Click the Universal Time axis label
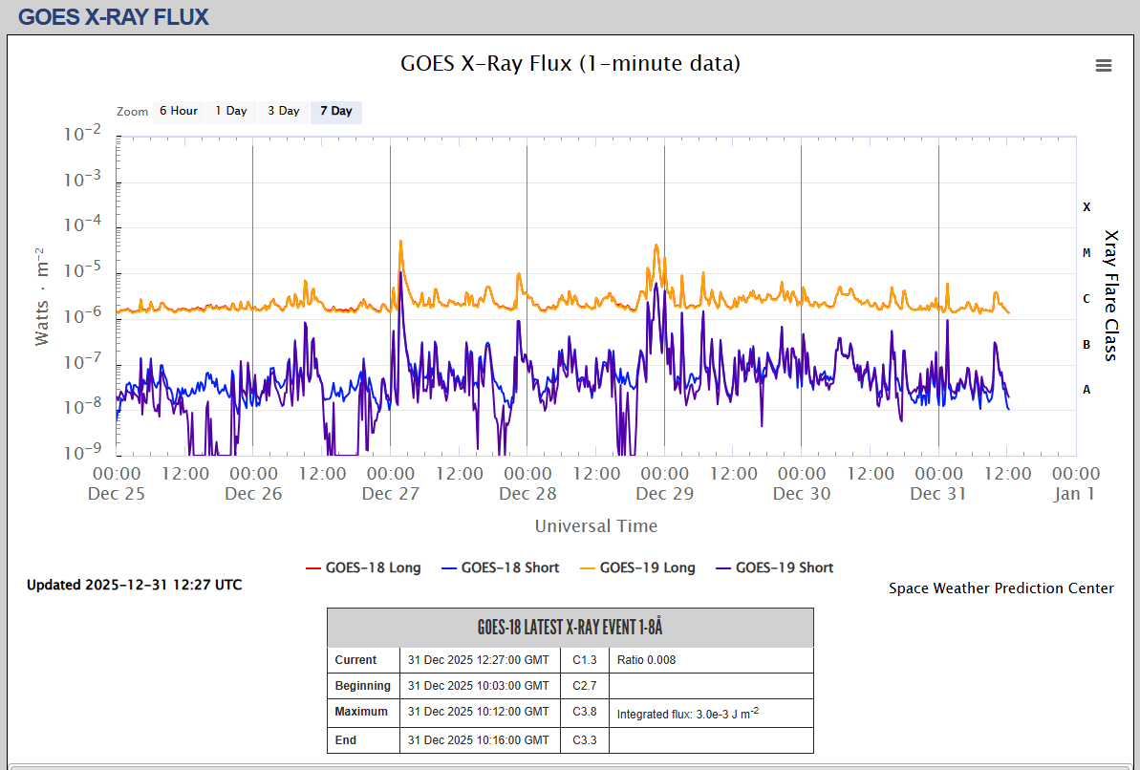This screenshot has height=770, width=1140. [595, 526]
